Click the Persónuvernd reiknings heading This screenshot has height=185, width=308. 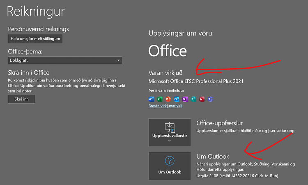coord(39,29)
